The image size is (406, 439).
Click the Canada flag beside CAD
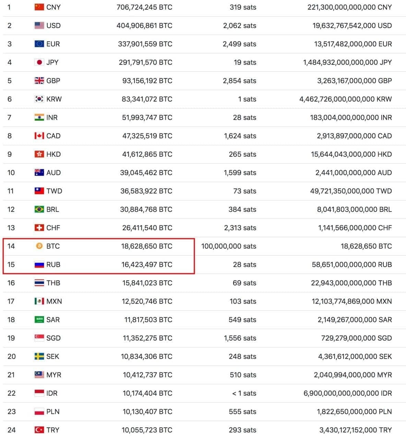pos(39,136)
